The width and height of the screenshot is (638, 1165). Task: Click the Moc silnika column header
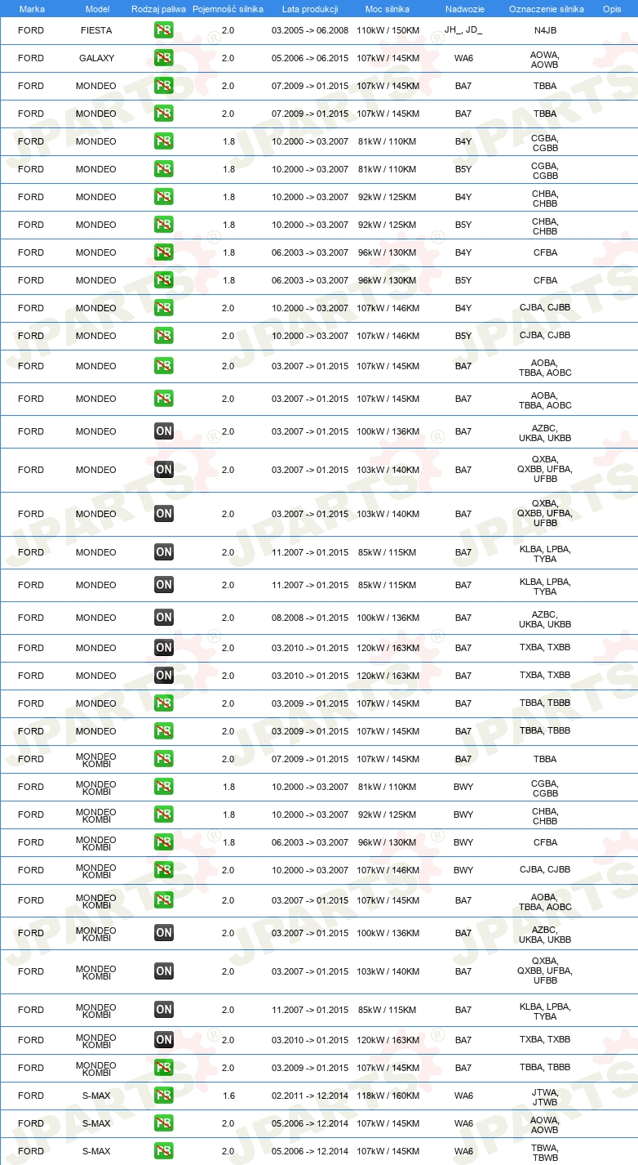pyautogui.click(x=388, y=8)
